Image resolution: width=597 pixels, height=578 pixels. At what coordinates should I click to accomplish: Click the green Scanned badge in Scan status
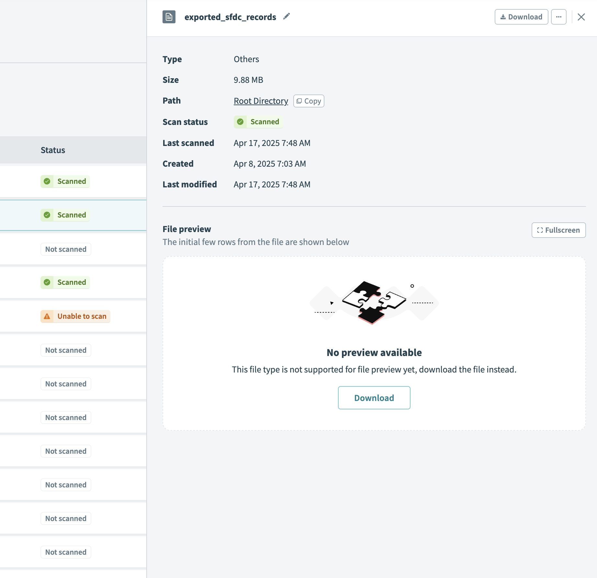pos(258,122)
